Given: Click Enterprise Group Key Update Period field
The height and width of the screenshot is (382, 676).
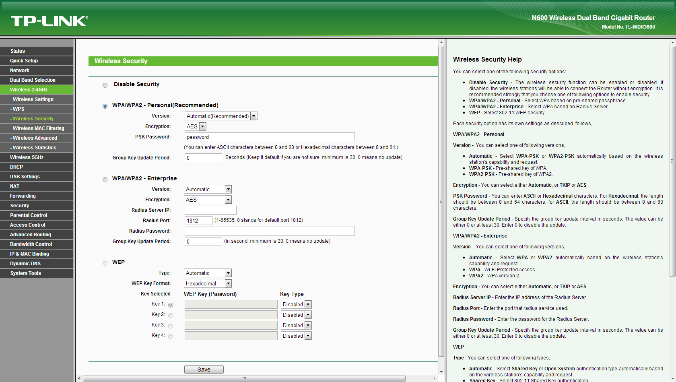Looking at the screenshot, I should coord(203,242).
